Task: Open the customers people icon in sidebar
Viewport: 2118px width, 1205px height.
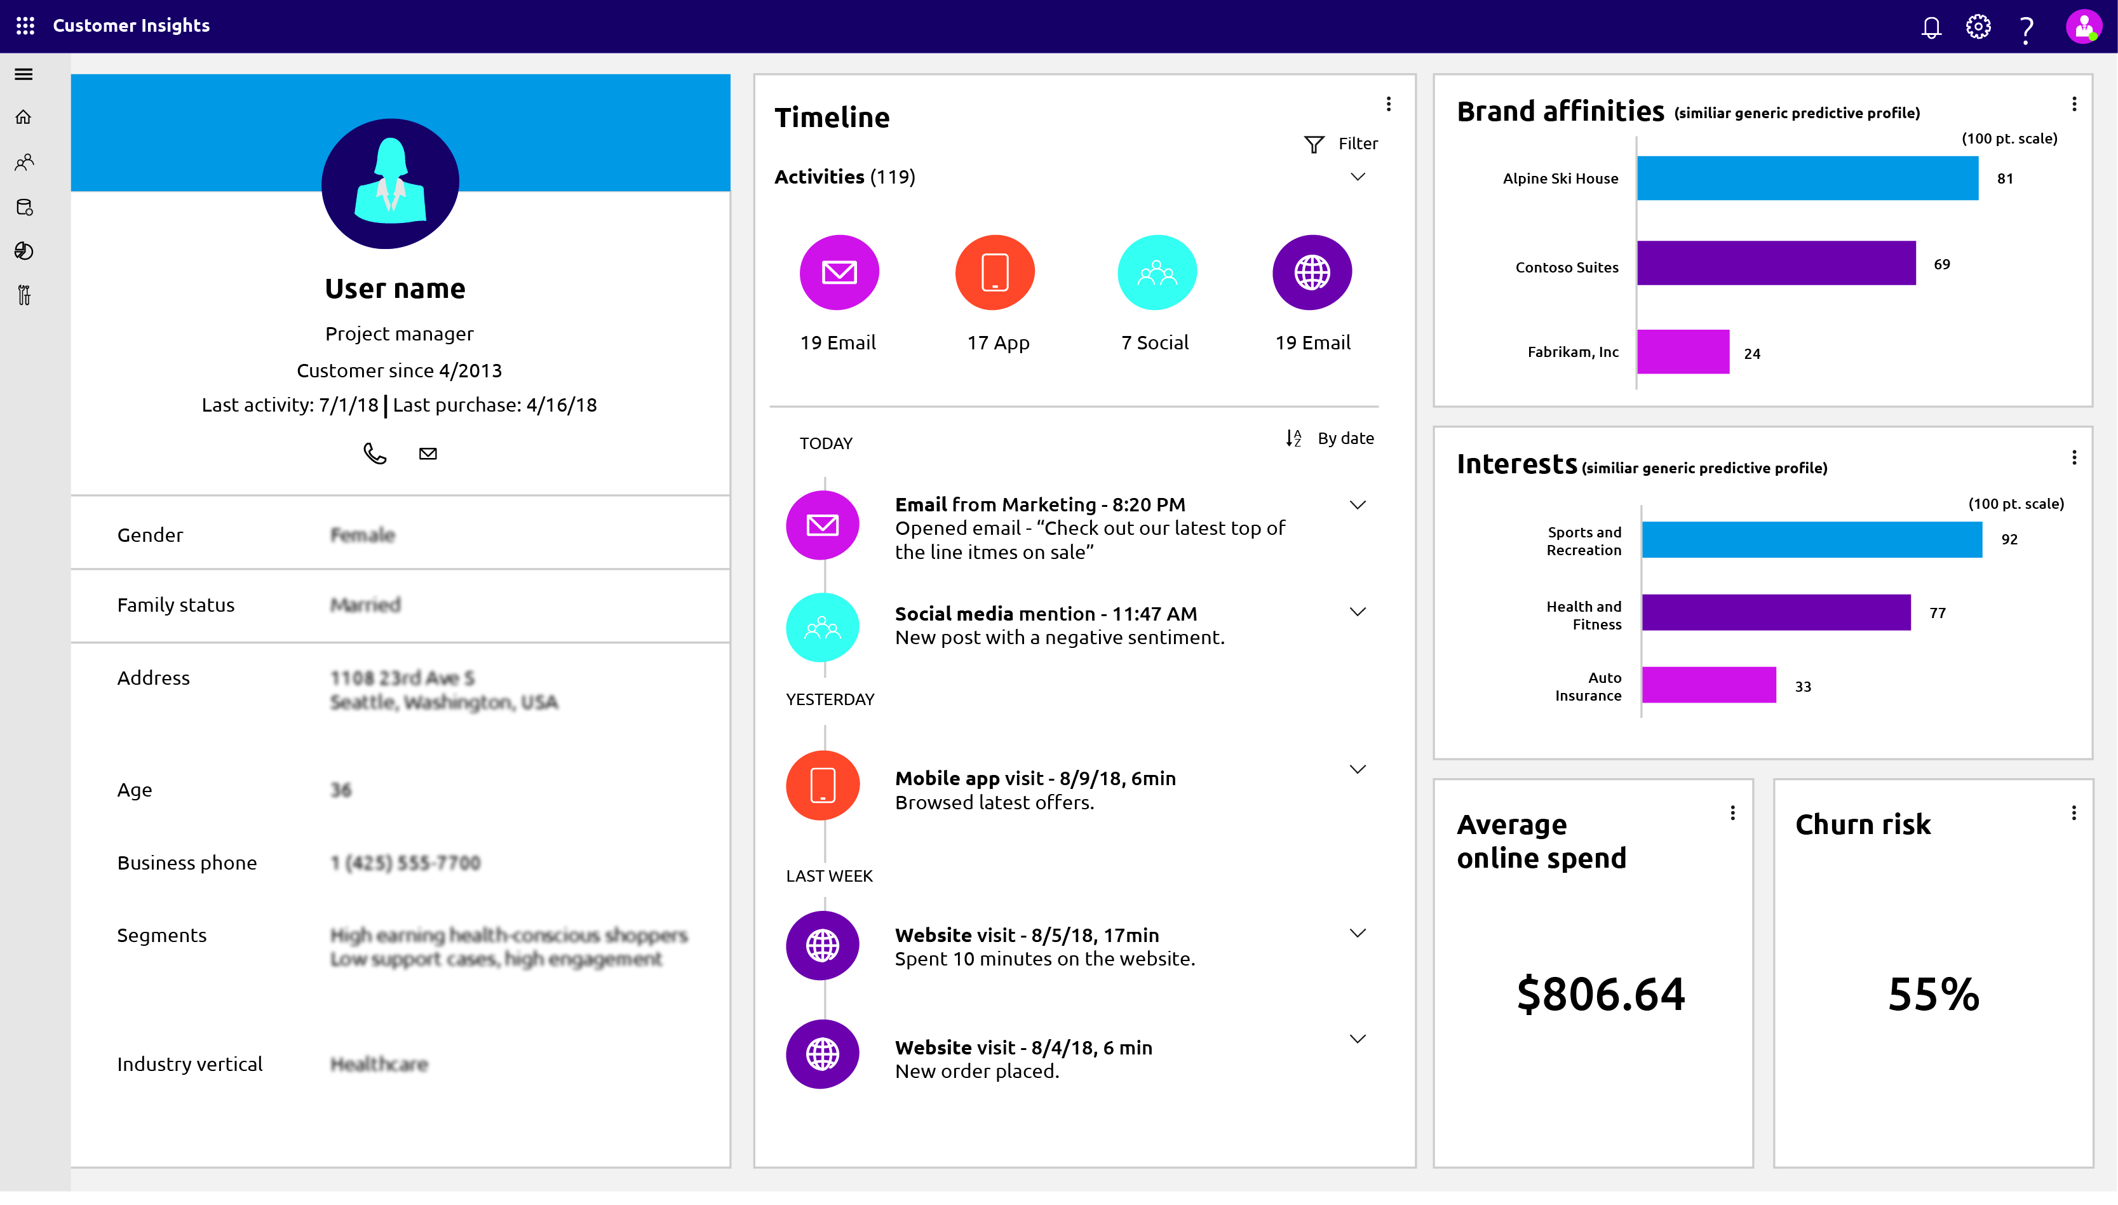Action: (24, 162)
